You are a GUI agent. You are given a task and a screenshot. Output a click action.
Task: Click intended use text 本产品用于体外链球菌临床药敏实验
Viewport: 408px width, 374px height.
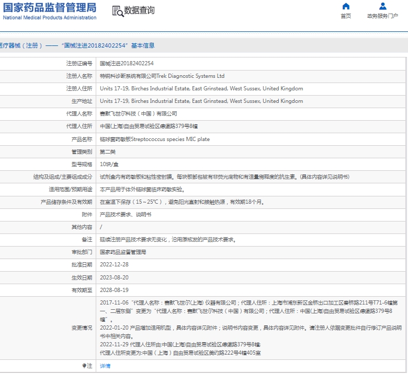click(142, 189)
